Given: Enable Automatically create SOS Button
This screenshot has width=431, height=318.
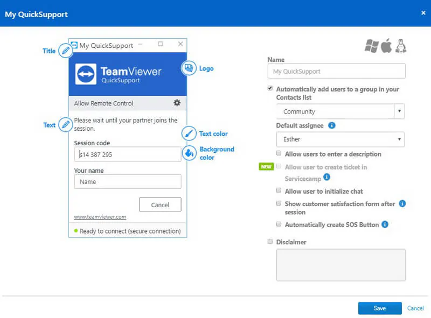Looking at the screenshot, I should tap(279, 224).
